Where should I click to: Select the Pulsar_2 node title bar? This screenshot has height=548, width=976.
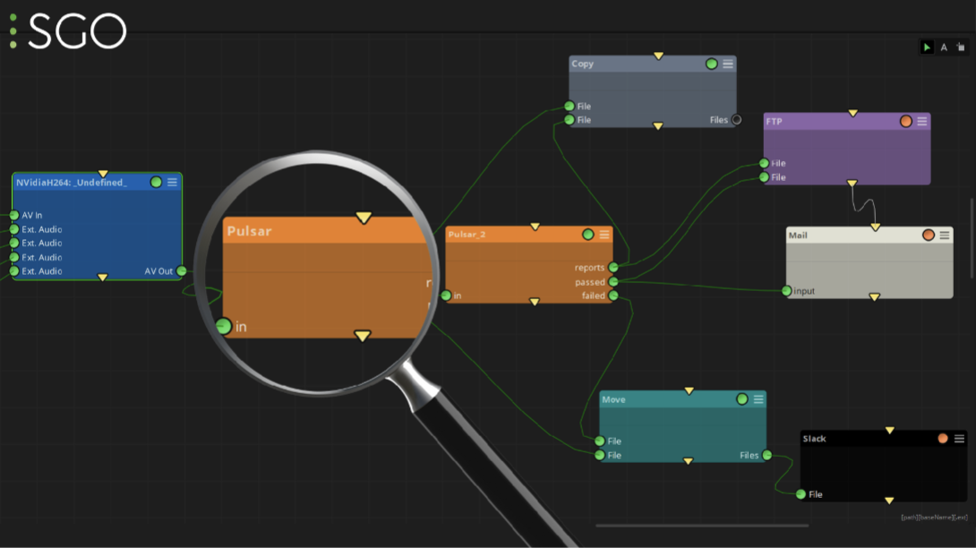[529, 234]
